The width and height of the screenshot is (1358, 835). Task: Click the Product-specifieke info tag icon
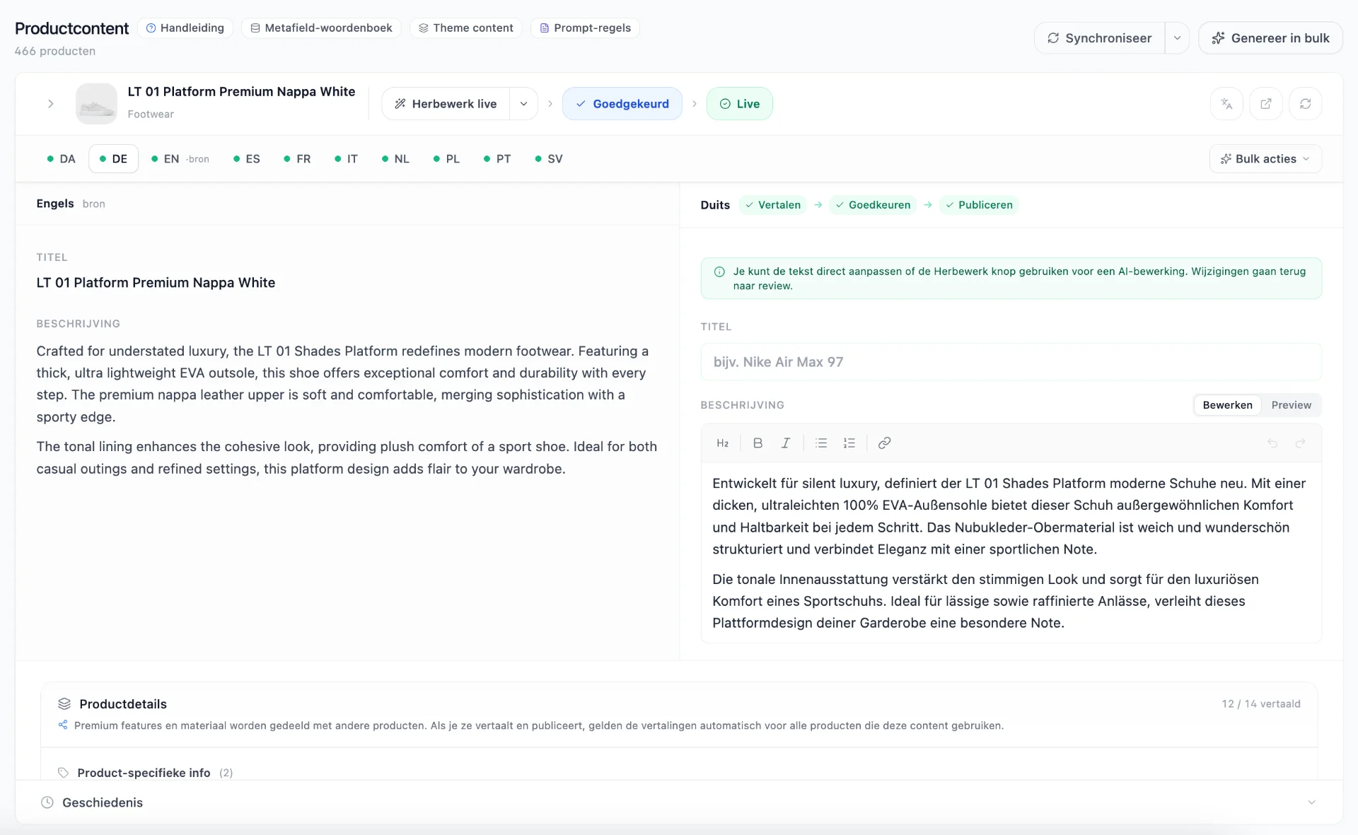63,773
